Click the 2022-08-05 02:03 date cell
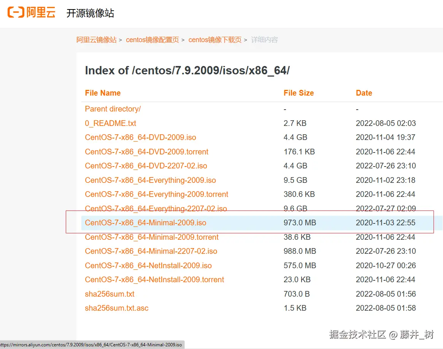 pyautogui.click(x=386, y=123)
